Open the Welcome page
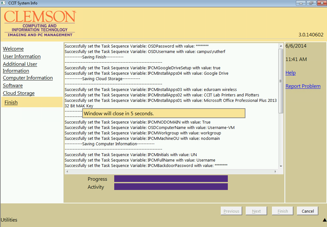 (13, 49)
